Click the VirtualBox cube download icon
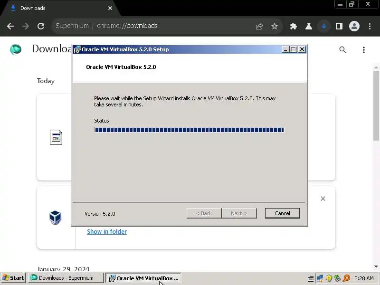Screen dimensions: 380x285 (55, 218)
